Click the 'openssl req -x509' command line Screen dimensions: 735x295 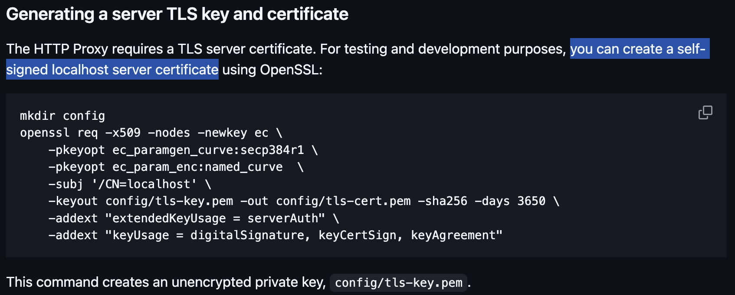(x=151, y=133)
